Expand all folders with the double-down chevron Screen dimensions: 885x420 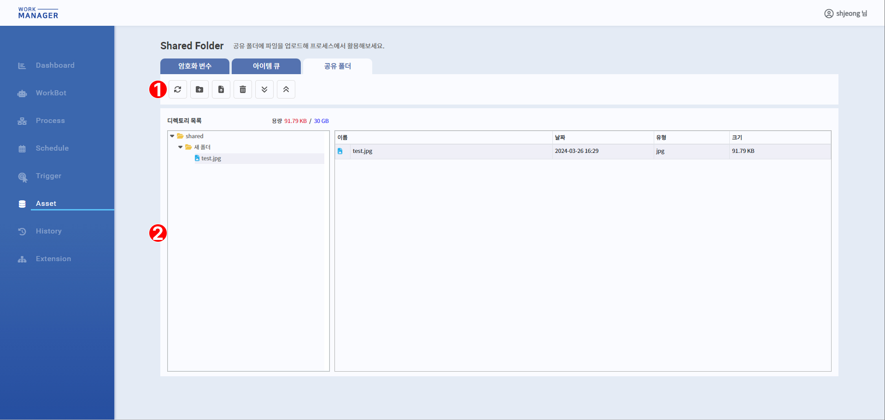[264, 89]
